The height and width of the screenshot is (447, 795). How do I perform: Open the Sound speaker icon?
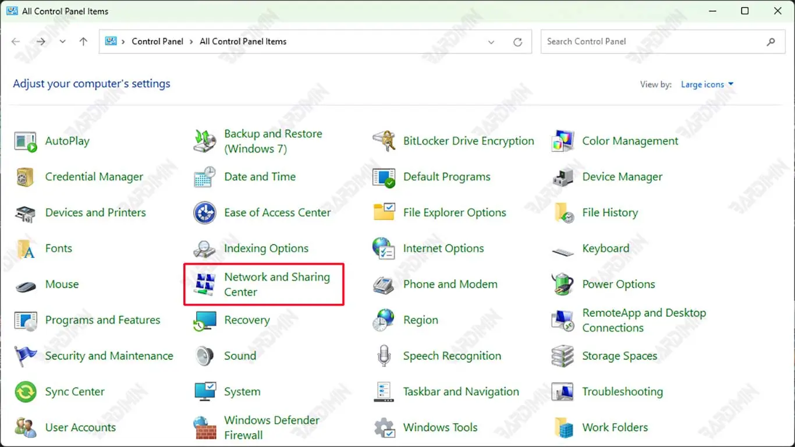point(205,356)
